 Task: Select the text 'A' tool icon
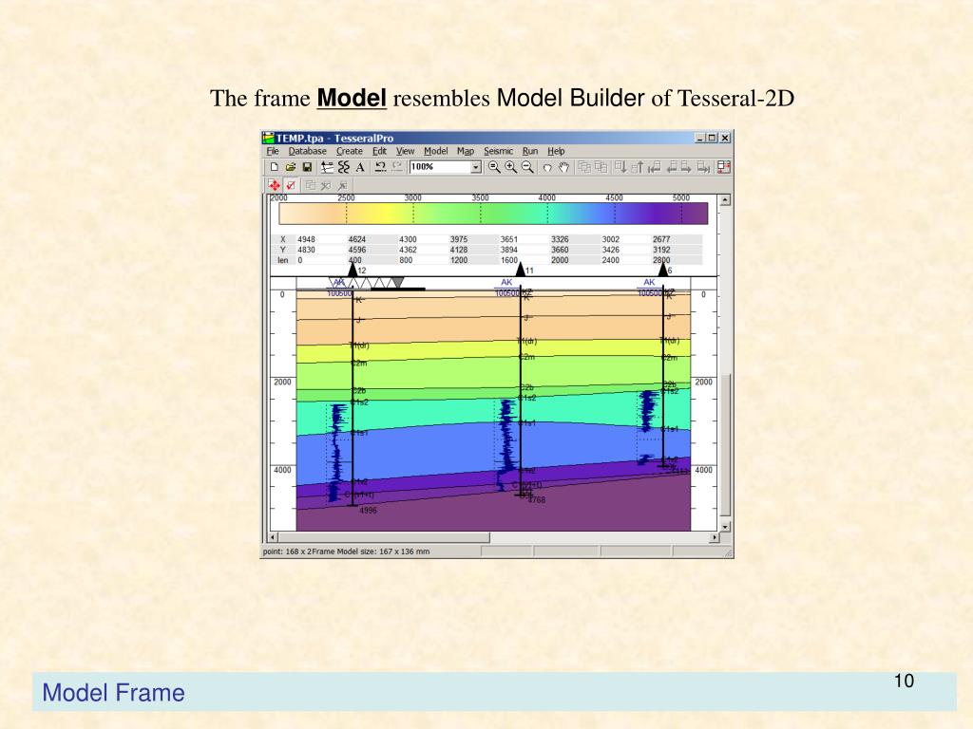coord(360,167)
